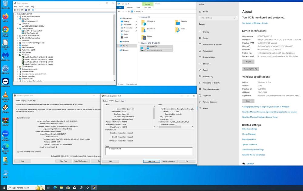This screenshot has width=303, height=191.
Task: Open the Home folder desktop icon
Action: click(x=5, y=161)
